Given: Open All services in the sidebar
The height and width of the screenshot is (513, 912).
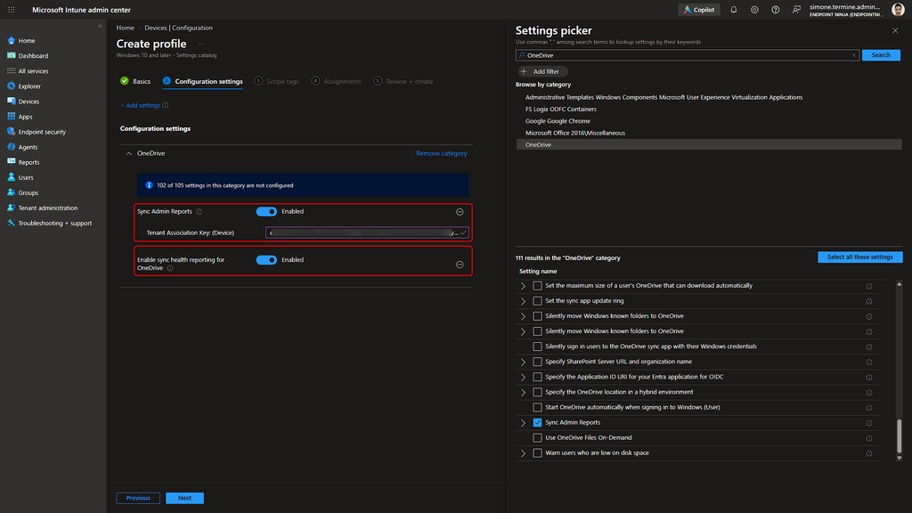Looking at the screenshot, I should coord(33,71).
